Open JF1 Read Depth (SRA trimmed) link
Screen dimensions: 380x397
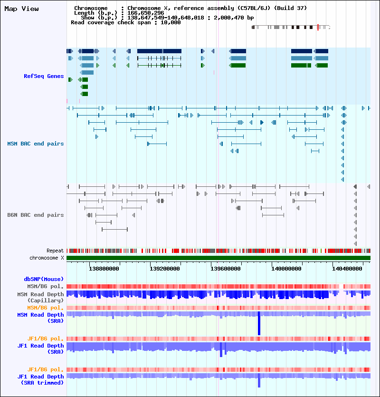tap(40, 379)
